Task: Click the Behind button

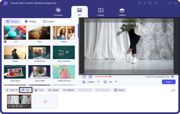Action: pos(69,90)
